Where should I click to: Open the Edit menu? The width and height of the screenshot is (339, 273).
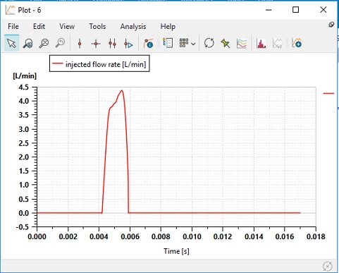click(x=39, y=26)
